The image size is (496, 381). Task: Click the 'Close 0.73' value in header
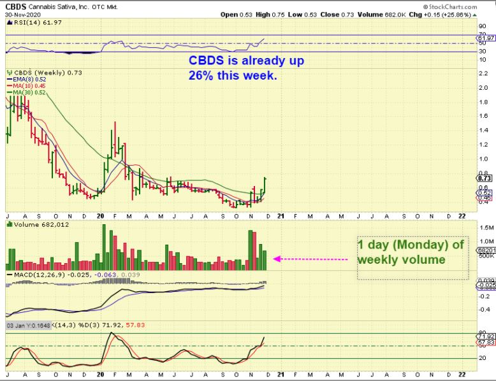337,15
